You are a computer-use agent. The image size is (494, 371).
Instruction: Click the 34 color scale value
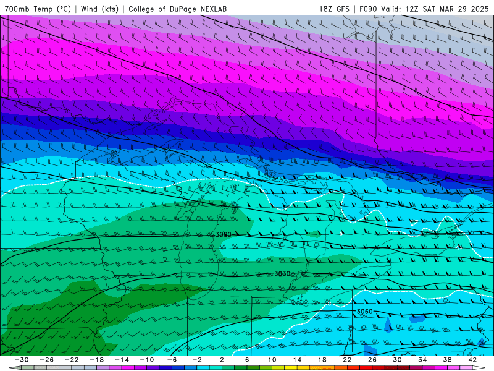click(x=422, y=360)
